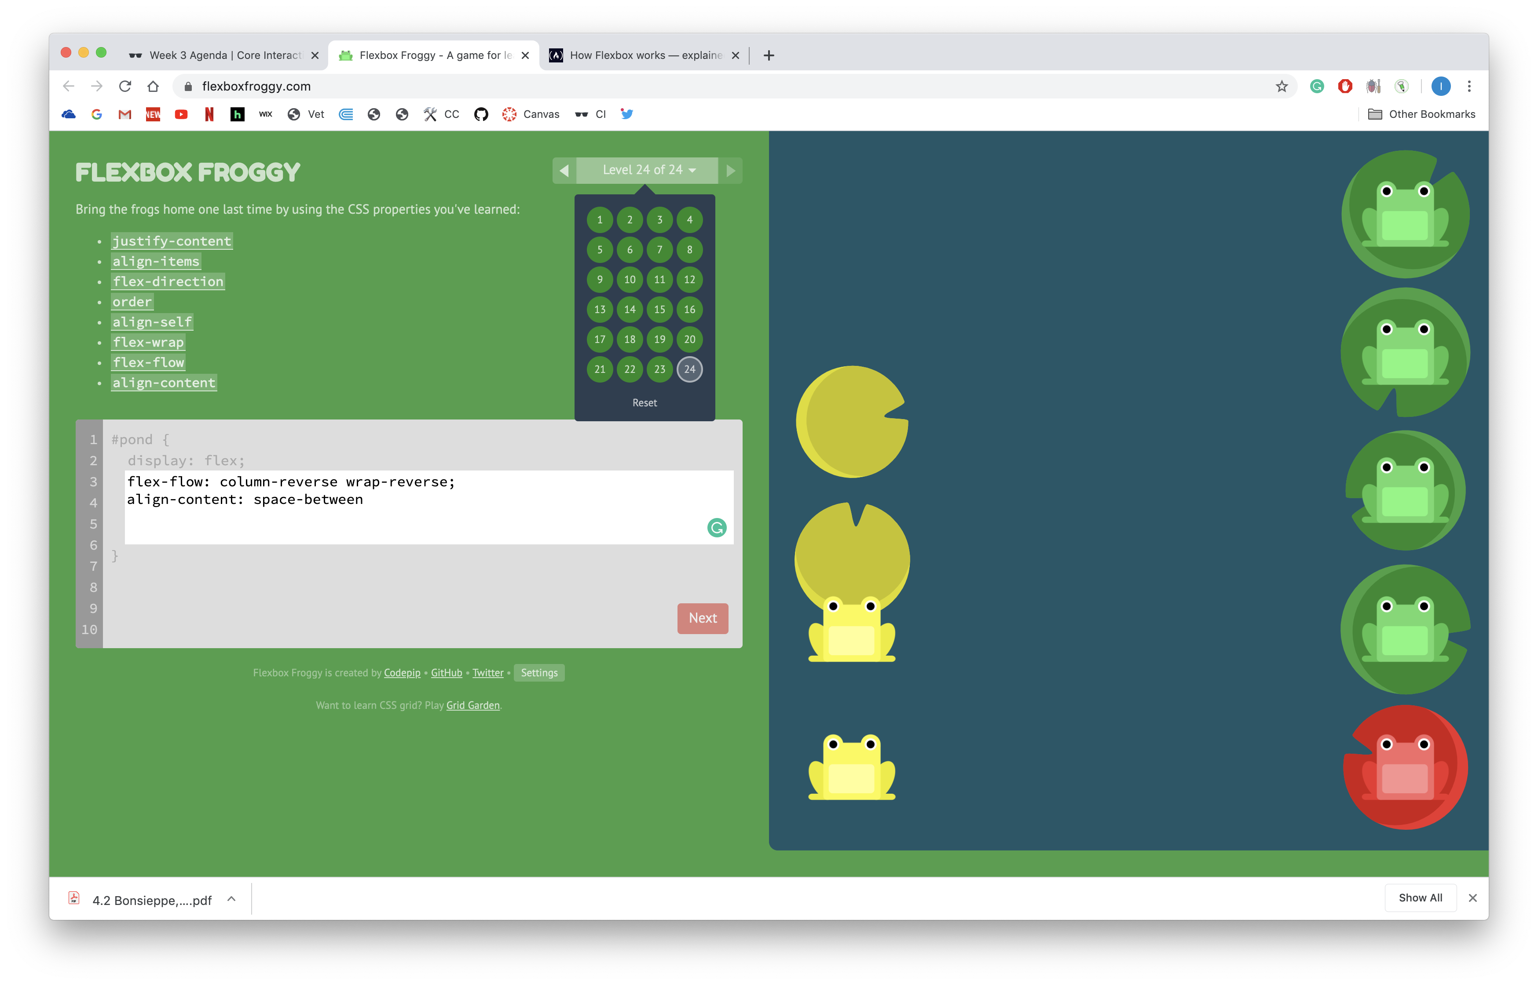
Task: Jump to level 21
Action: 600,369
